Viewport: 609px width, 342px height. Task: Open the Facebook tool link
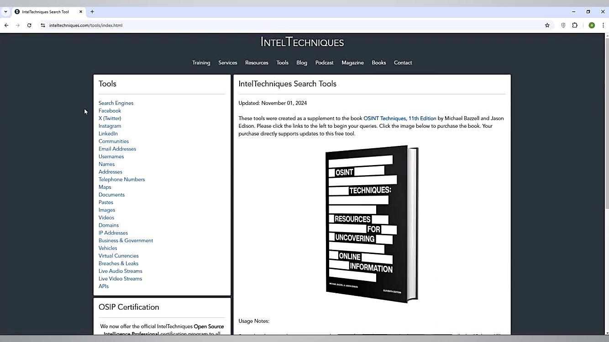(110, 111)
